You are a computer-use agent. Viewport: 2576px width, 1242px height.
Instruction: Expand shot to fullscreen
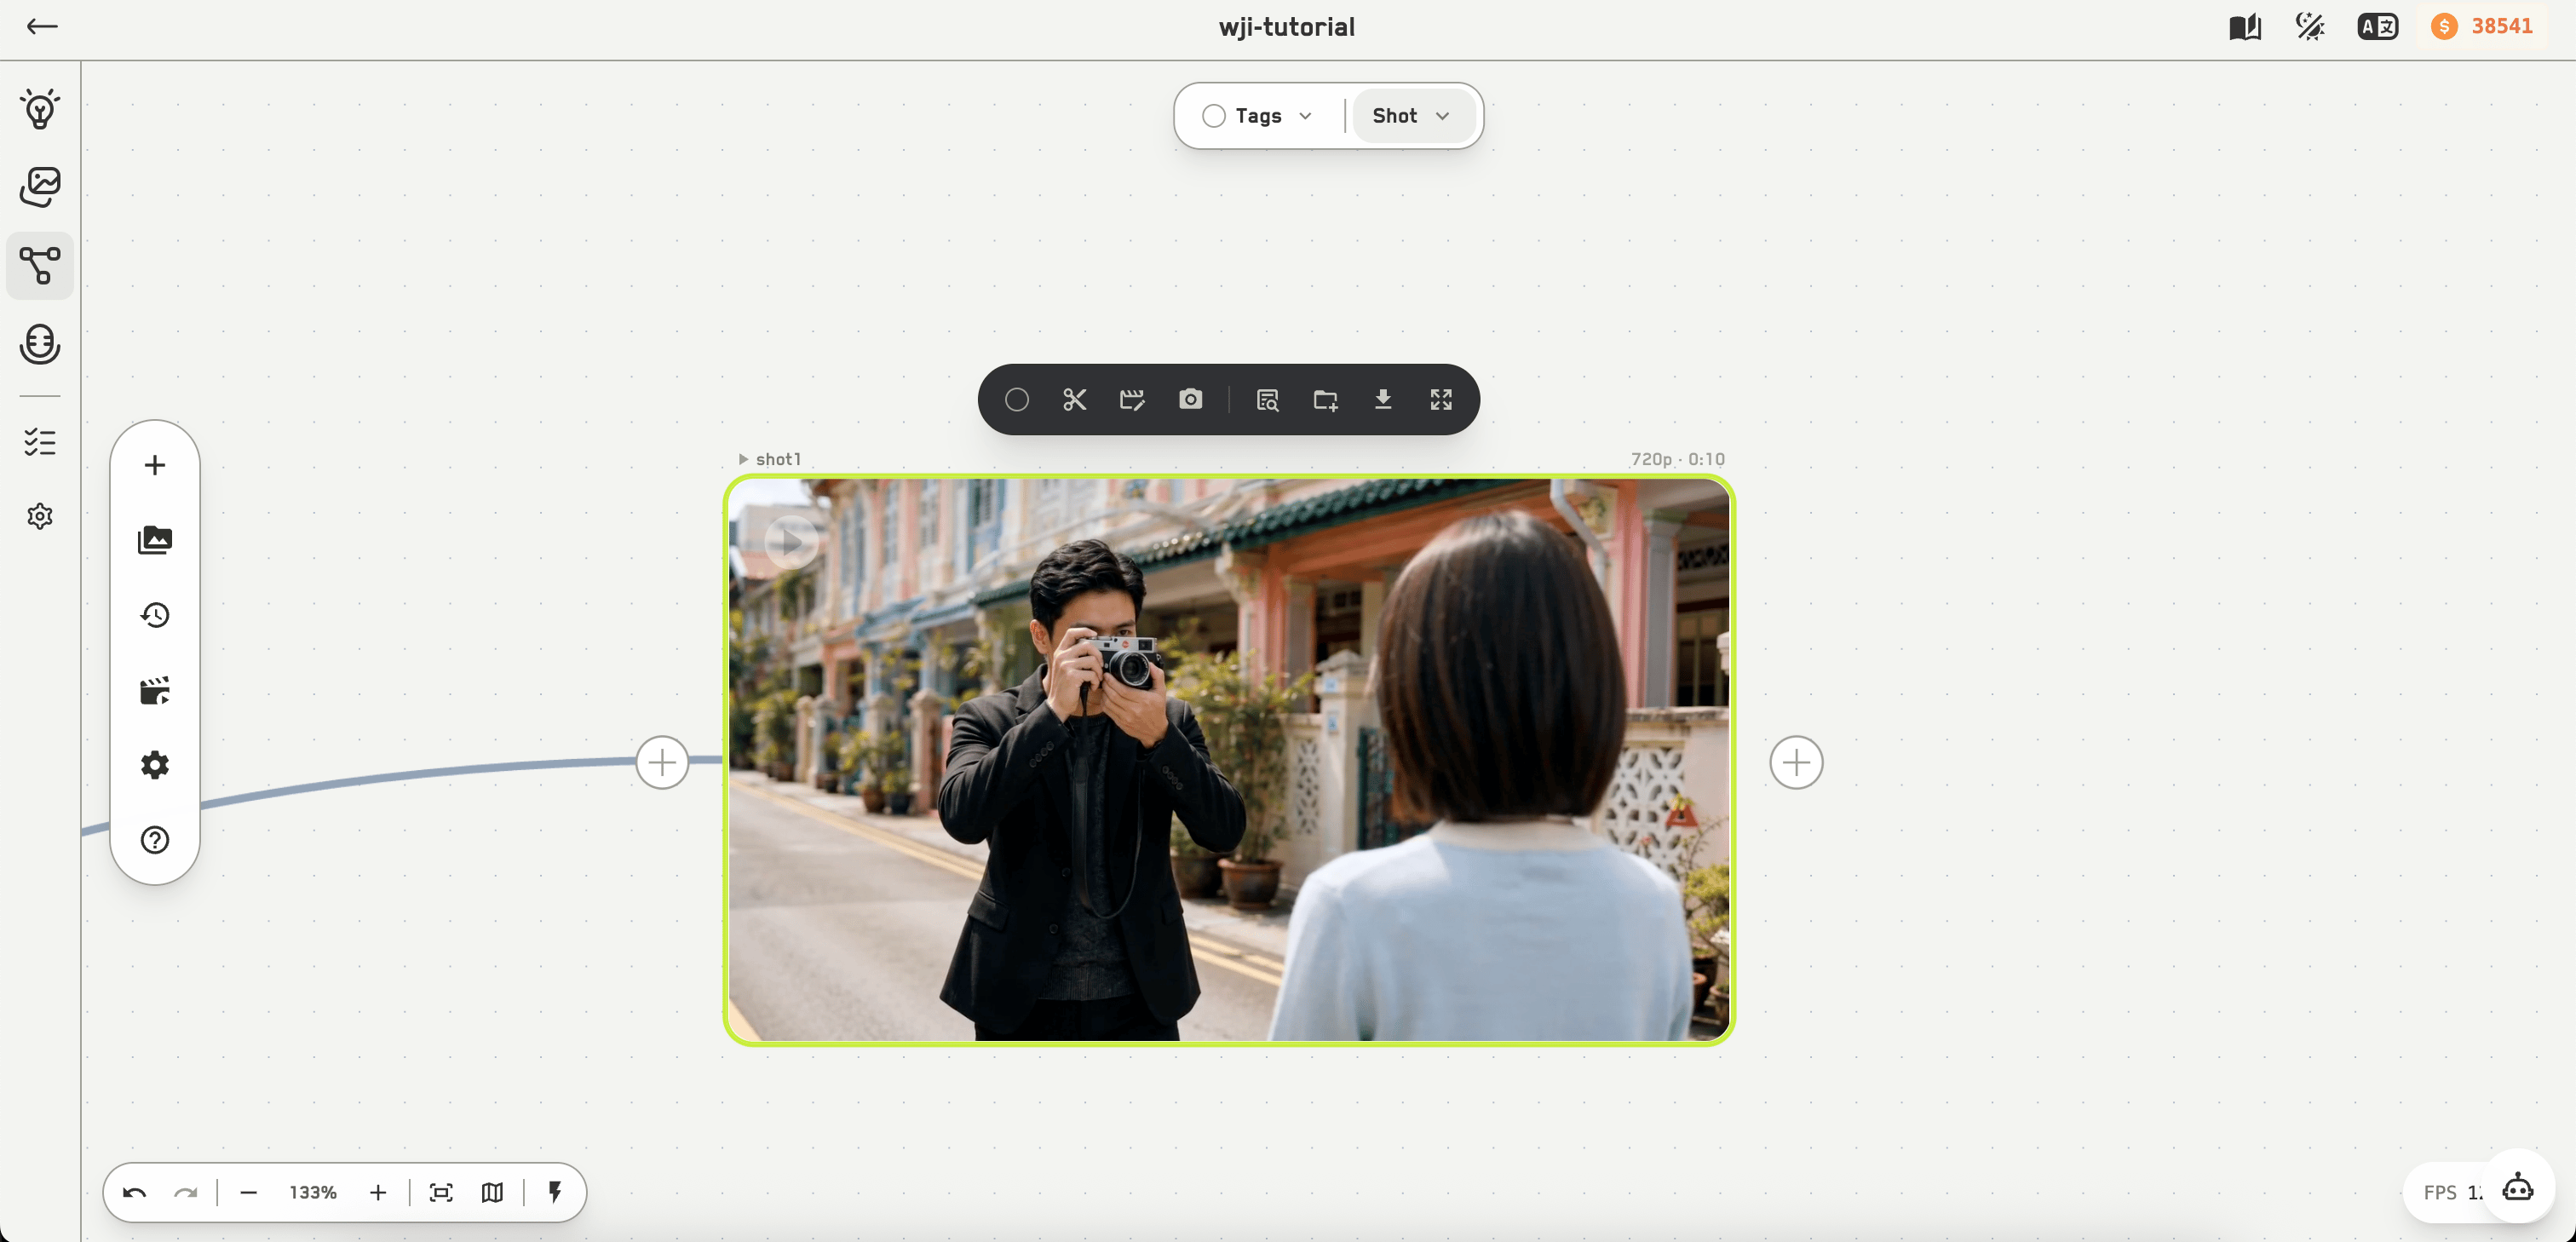(x=1441, y=400)
